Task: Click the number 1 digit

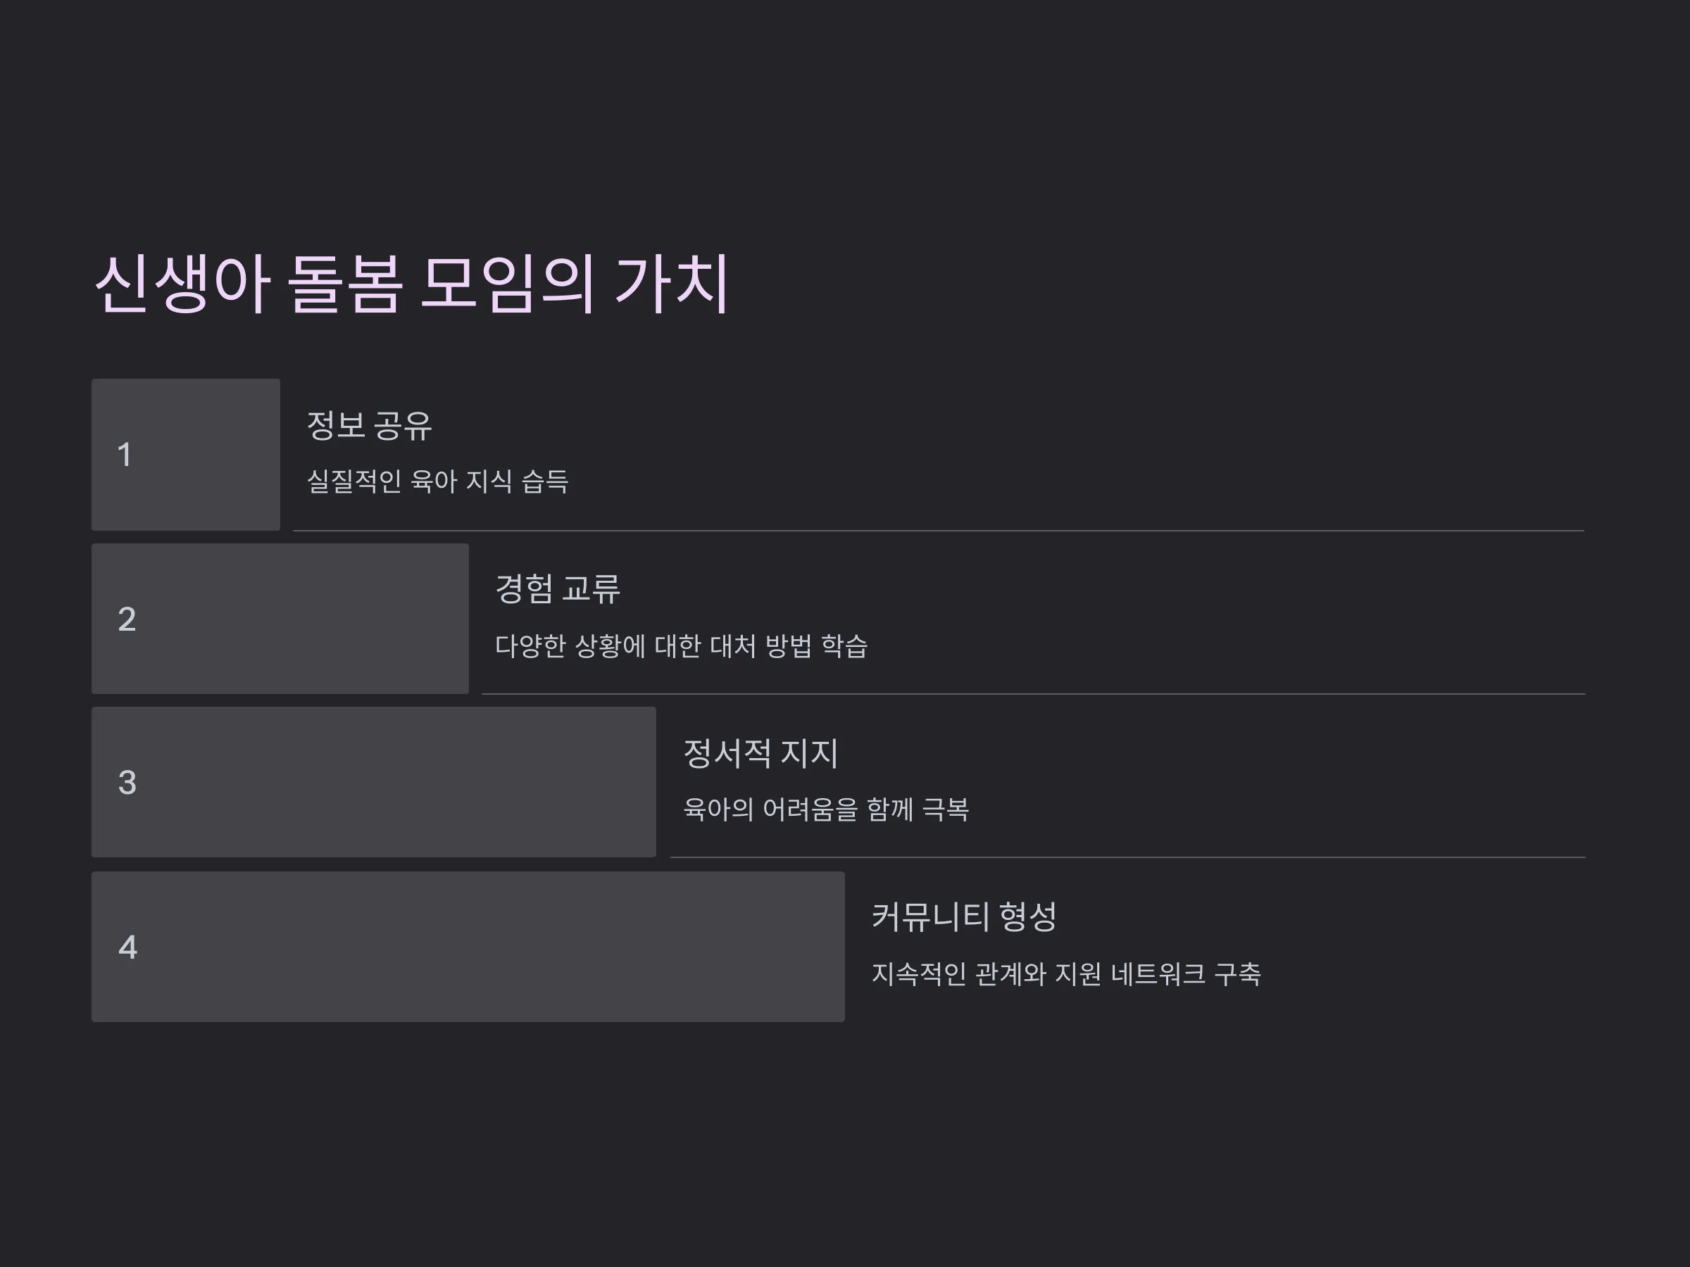Action: pos(125,455)
